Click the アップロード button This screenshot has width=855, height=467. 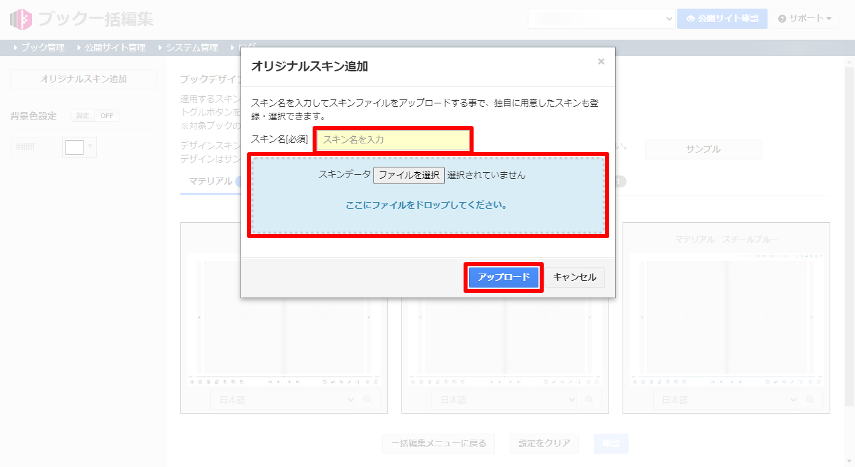coord(504,278)
